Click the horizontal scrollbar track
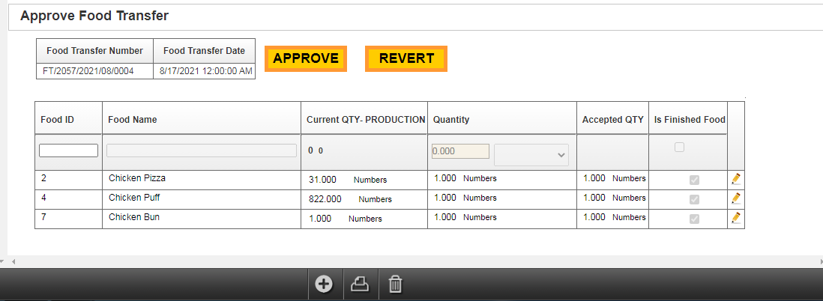The height and width of the screenshot is (301, 823). click(x=412, y=261)
